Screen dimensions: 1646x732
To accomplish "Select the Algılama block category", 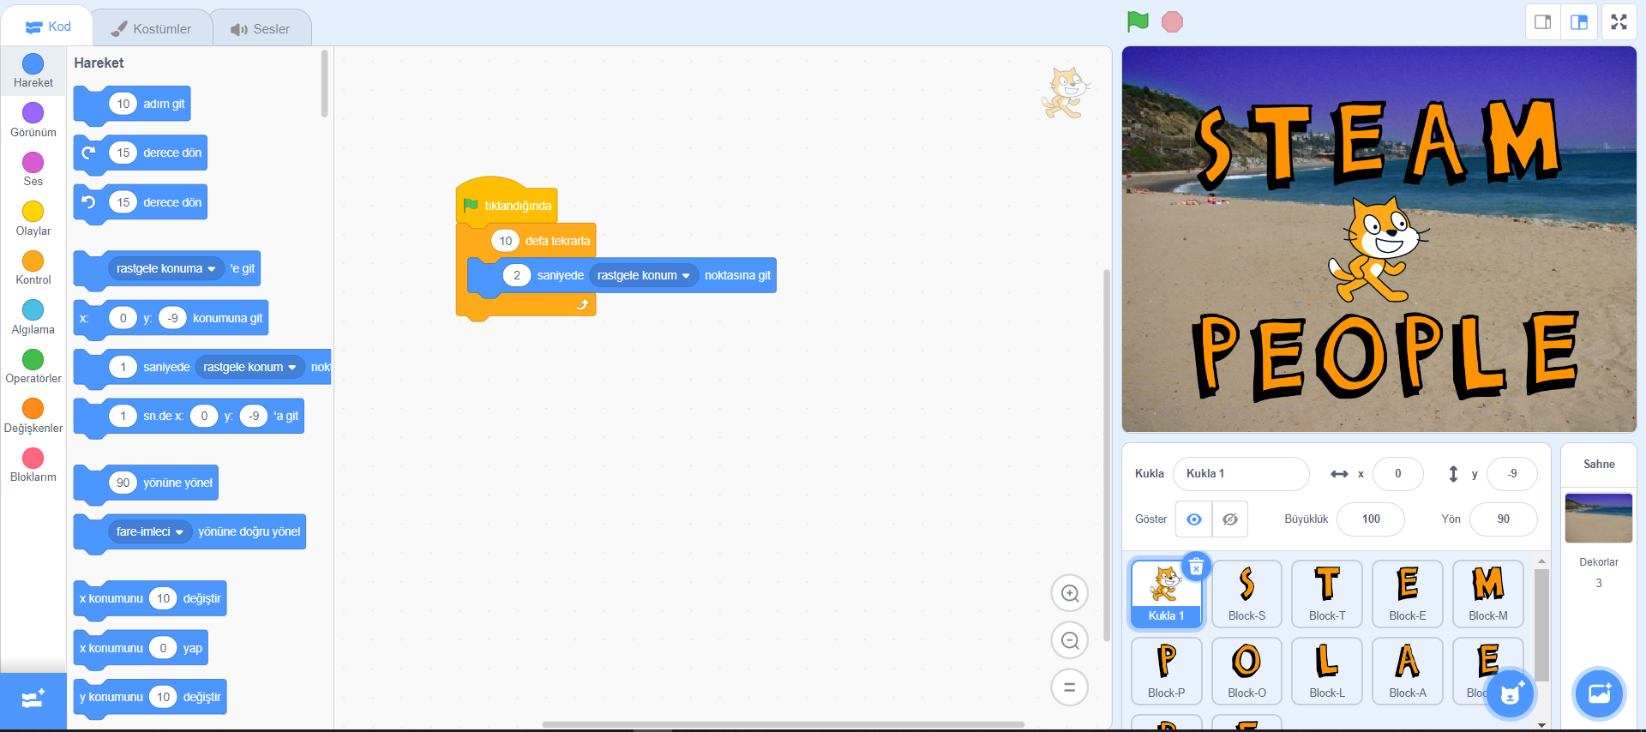I will pyautogui.click(x=33, y=317).
